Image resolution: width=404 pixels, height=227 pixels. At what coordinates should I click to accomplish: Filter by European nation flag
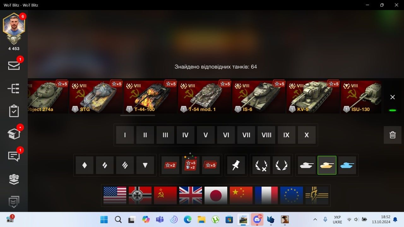click(x=292, y=195)
